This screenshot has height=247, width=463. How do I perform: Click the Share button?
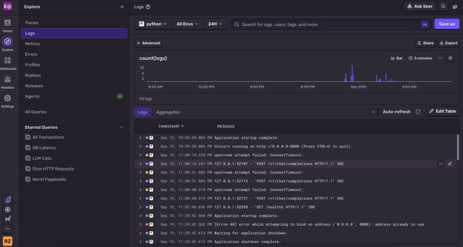click(x=425, y=43)
